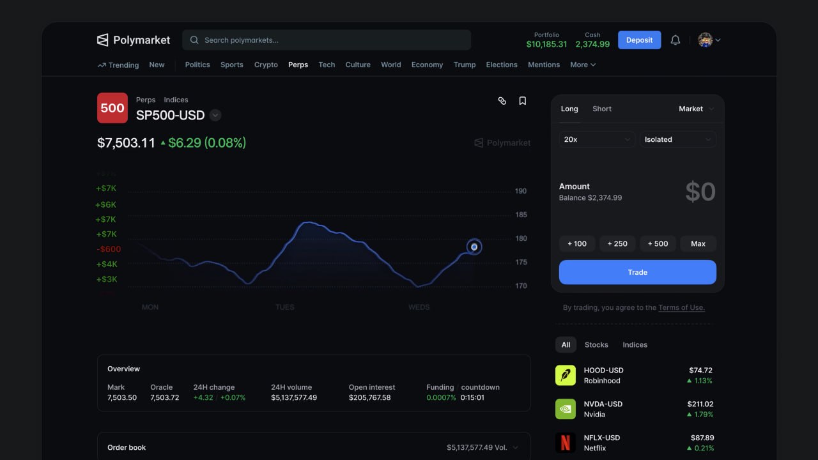Click the $0 amount field

point(700,192)
